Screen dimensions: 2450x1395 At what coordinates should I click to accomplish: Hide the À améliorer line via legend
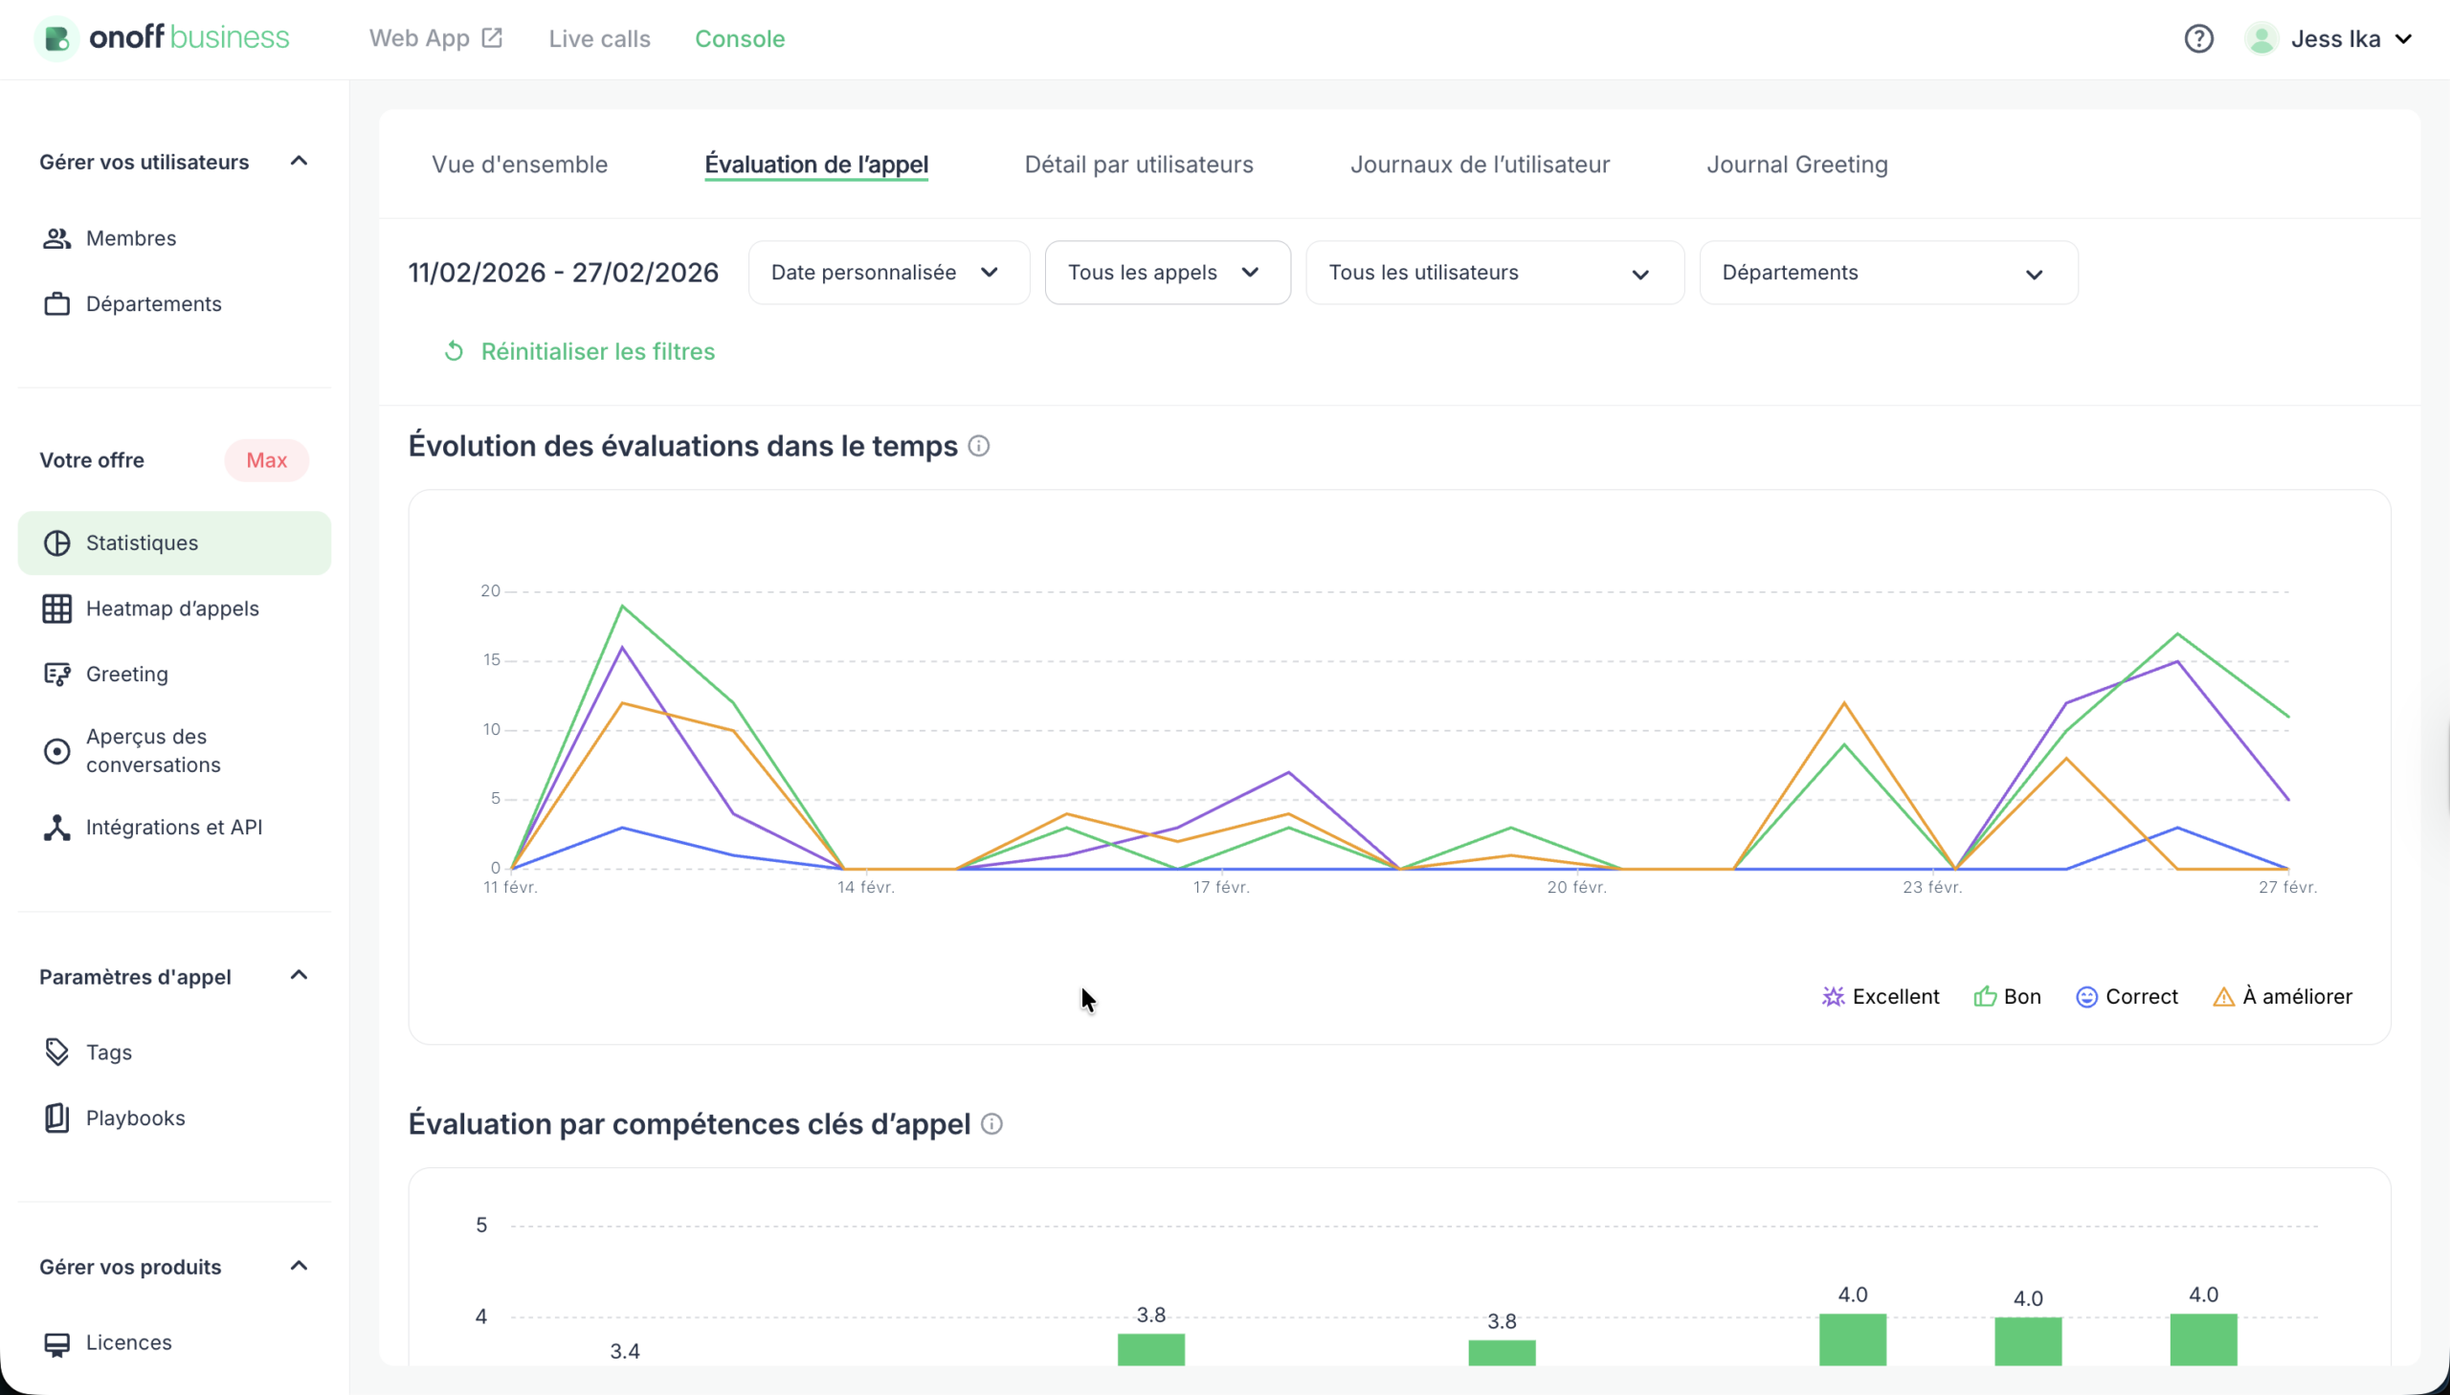point(2283,996)
